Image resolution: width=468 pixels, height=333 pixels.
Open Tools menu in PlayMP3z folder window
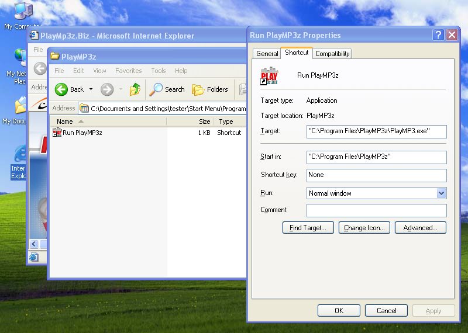click(158, 71)
